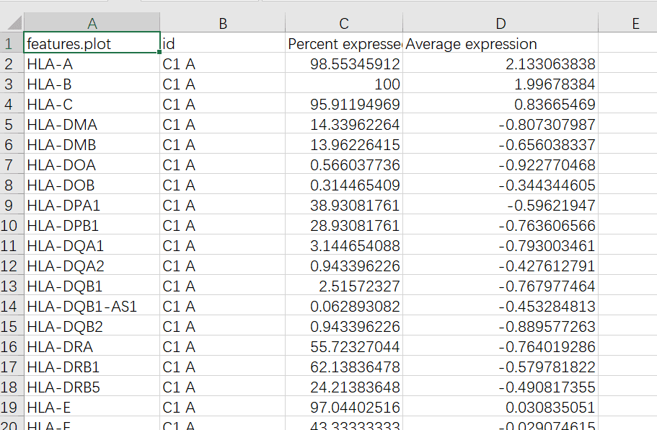The height and width of the screenshot is (430, 657).
Task: Select column E header
Action: pos(627,22)
